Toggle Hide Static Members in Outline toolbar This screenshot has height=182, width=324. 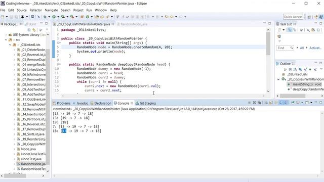[x=305, y=69]
